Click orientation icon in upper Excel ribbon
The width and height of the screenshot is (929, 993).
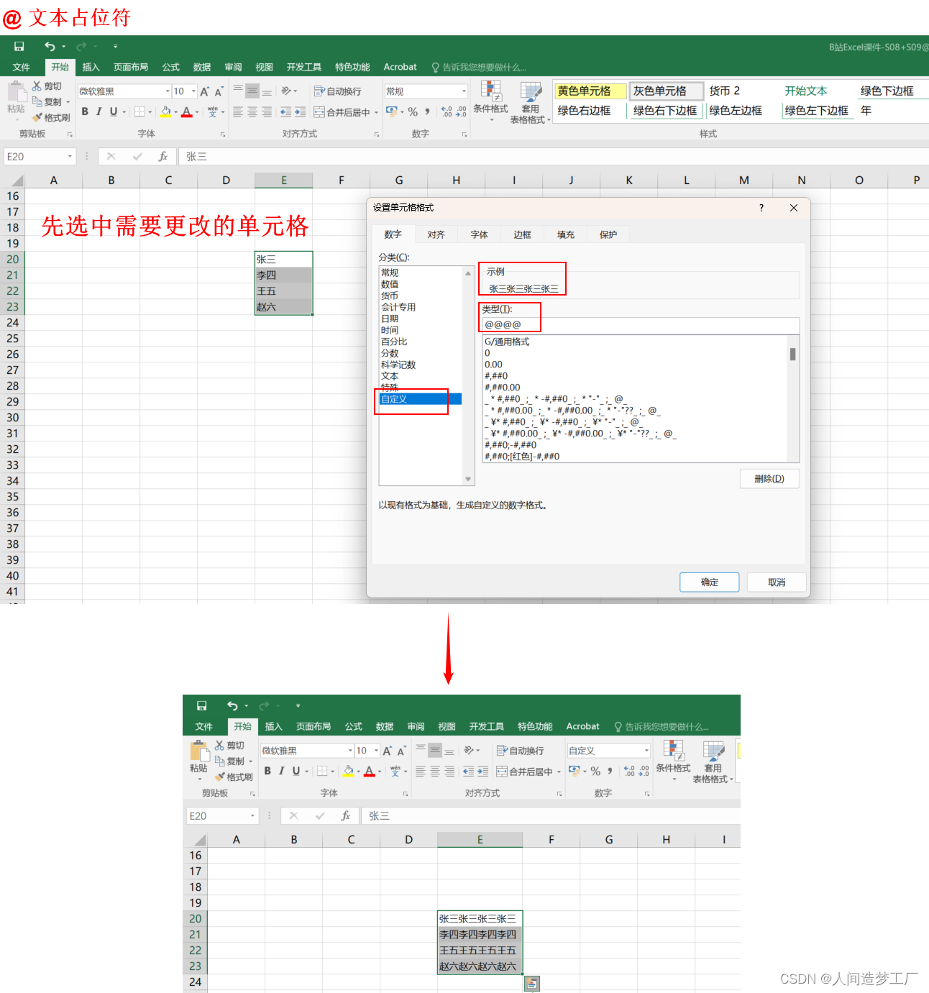[x=286, y=91]
